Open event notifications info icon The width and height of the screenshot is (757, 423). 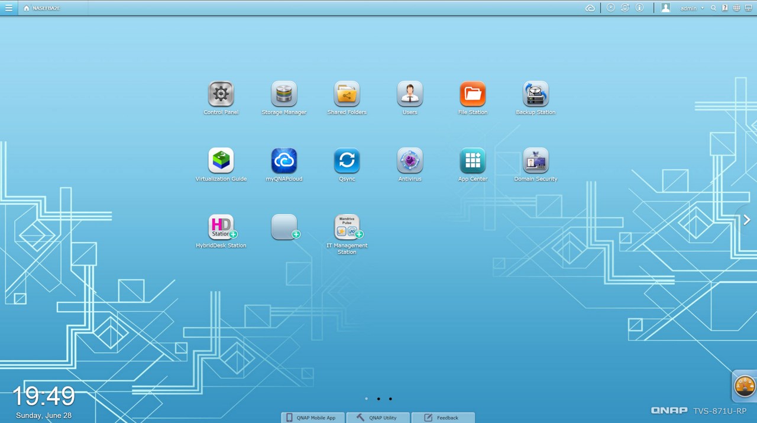point(639,8)
